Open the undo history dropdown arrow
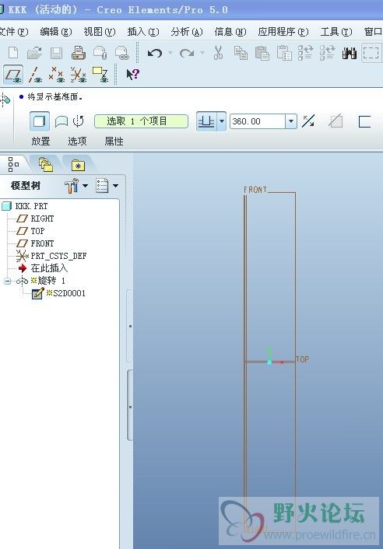The height and width of the screenshot is (549, 383). coord(170,53)
